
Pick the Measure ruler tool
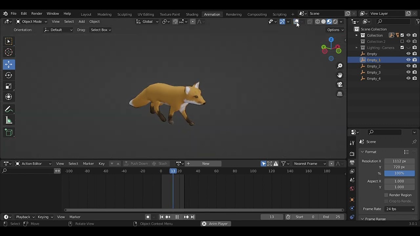coord(9,121)
